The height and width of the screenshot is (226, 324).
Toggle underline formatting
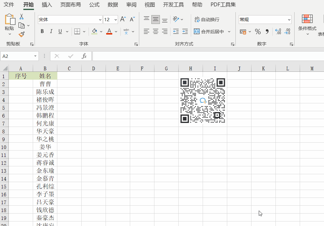click(x=60, y=32)
